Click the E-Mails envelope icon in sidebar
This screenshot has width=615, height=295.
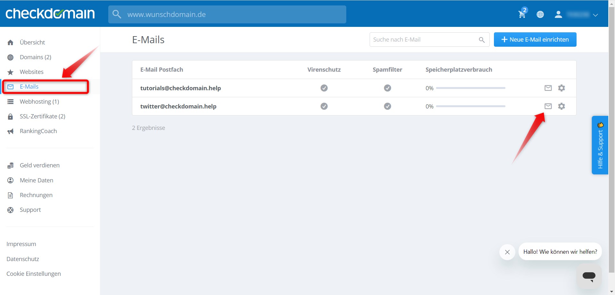pos(10,87)
